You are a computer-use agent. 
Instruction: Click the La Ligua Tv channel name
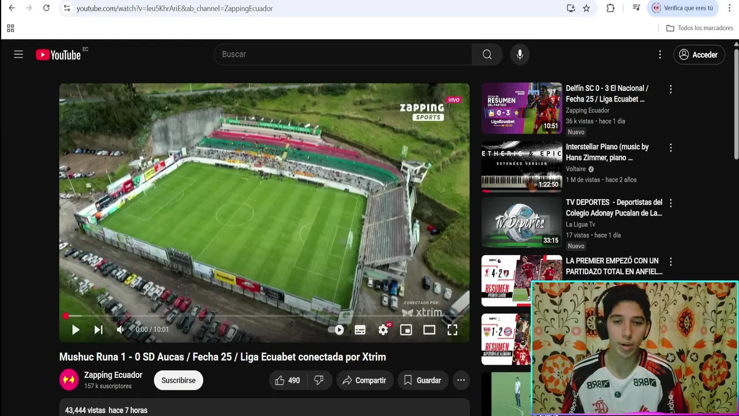coord(580,224)
